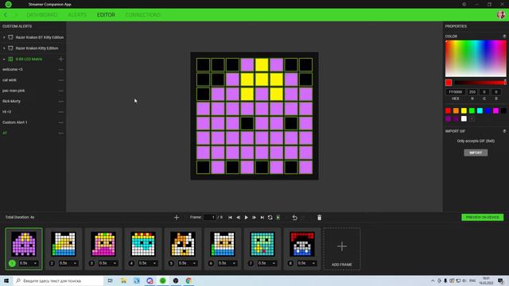Switch to the Editor tab
The image size is (509, 286).
(106, 15)
